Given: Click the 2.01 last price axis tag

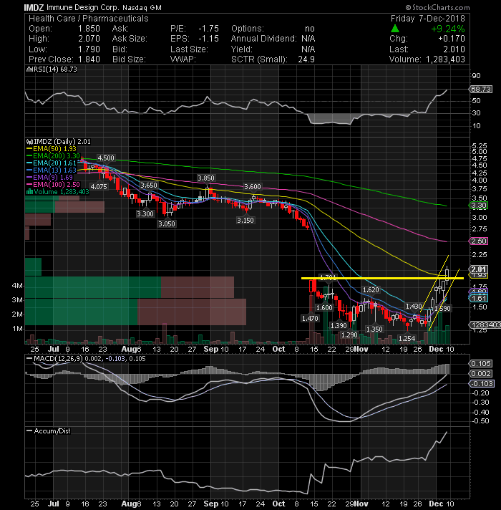Looking at the screenshot, I should pyautogui.click(x=478, y=269).
